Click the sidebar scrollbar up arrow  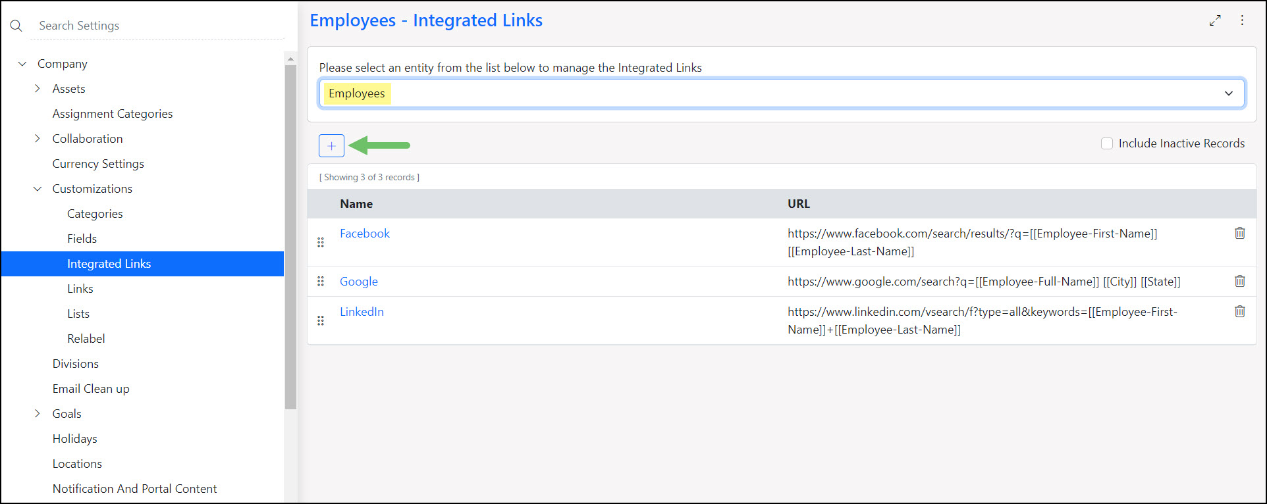tap(290, 59)
